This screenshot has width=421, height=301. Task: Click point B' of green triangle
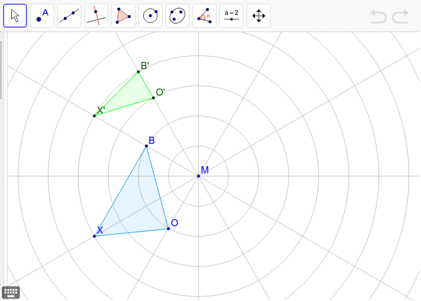point(138,72)
